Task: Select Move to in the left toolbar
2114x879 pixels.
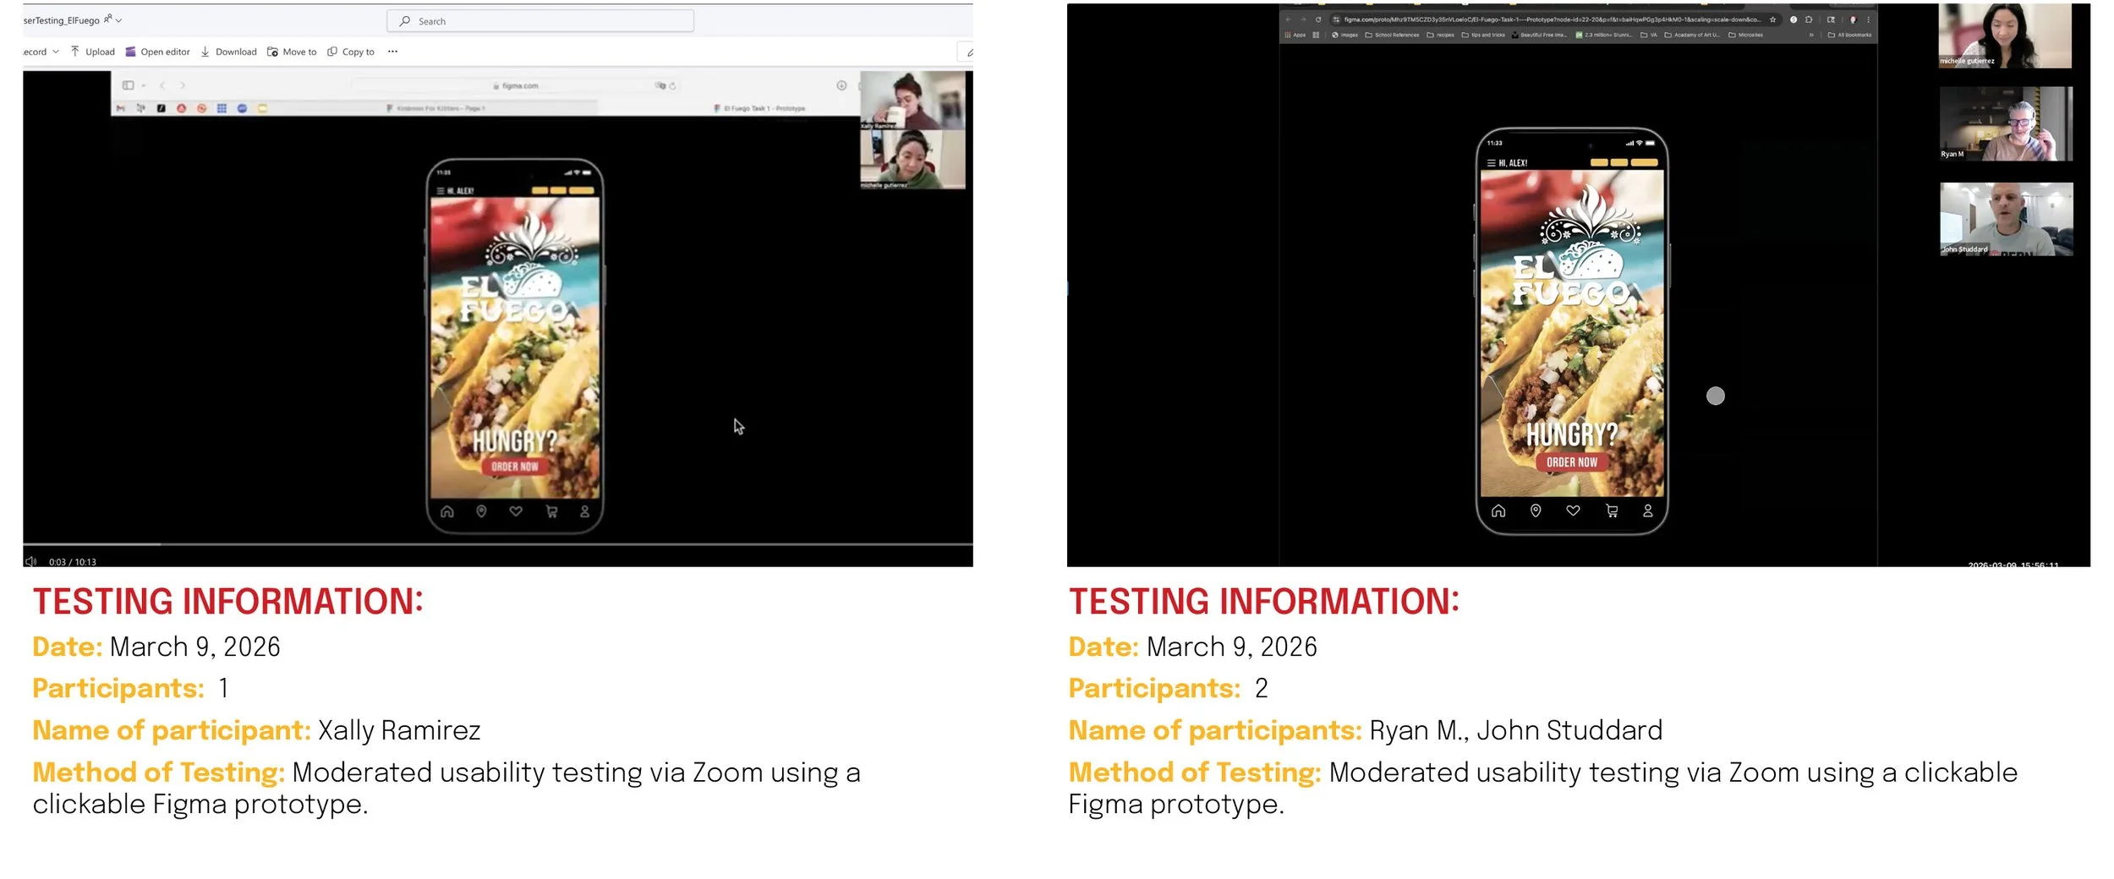Action: (x=292, y=52)
